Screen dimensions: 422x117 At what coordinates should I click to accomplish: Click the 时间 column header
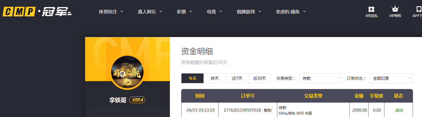pos(200,96)
